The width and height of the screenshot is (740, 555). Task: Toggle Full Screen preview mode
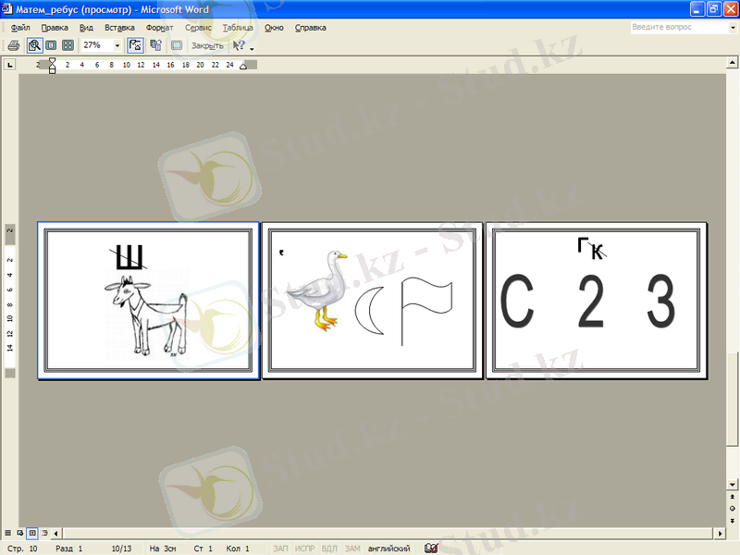point(177,44)
